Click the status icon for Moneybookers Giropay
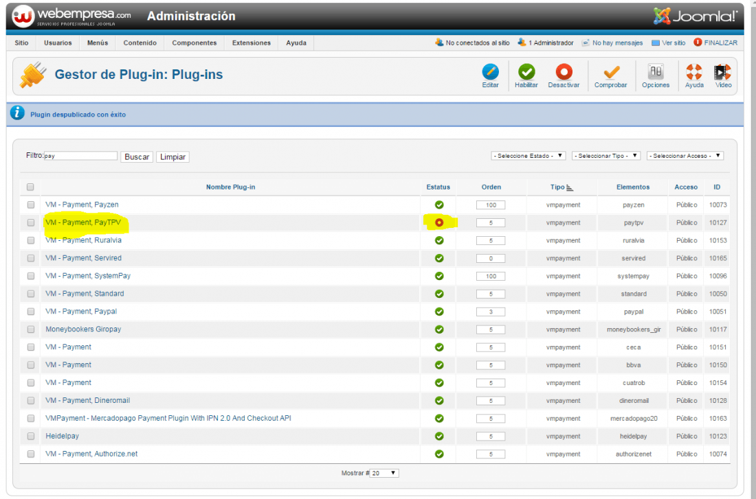Image resolution: width=756 pixels, height=499 pixels. coord(439,329)
